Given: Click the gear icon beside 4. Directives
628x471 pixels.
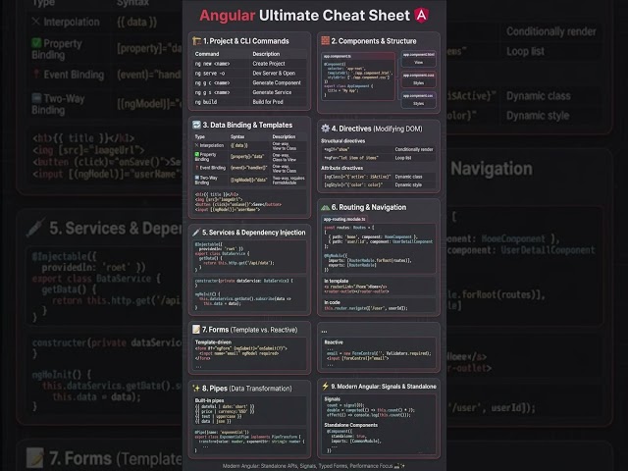Looking at the screenshot, I should [325, 129].
